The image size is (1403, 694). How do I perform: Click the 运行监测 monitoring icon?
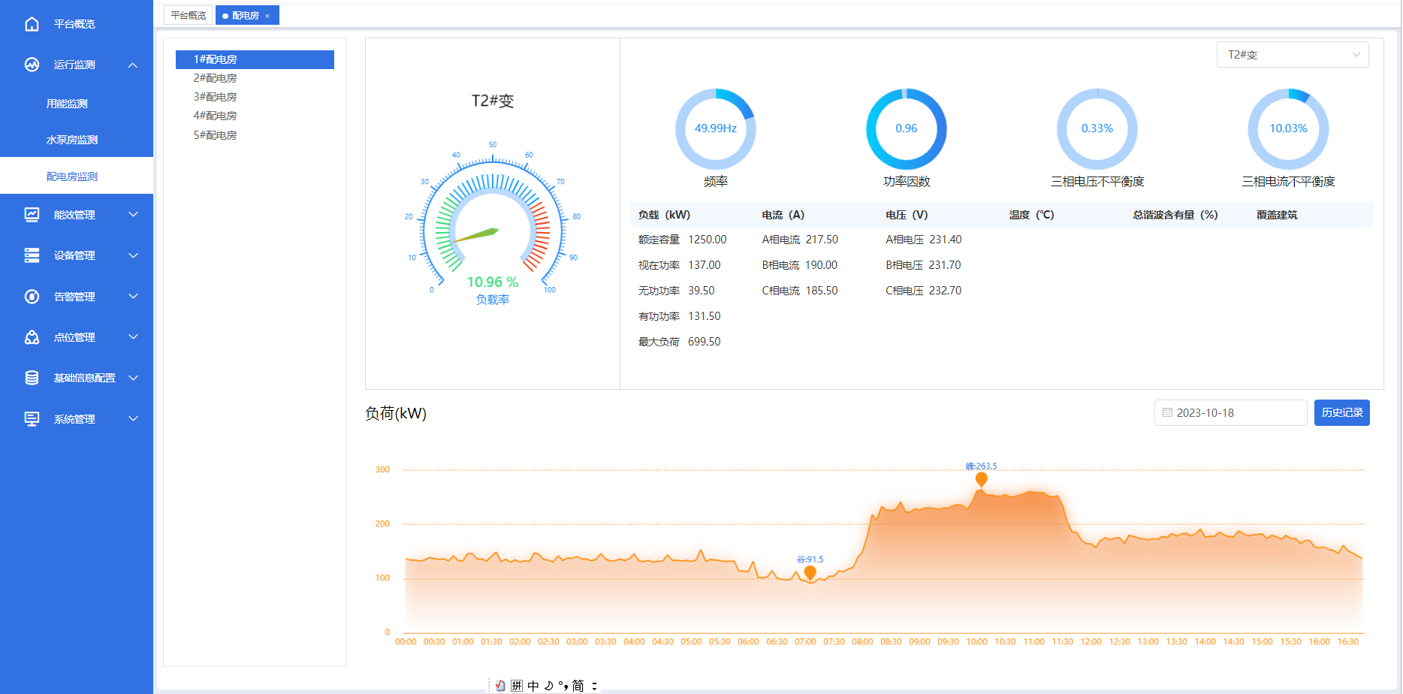click(32, 65)
